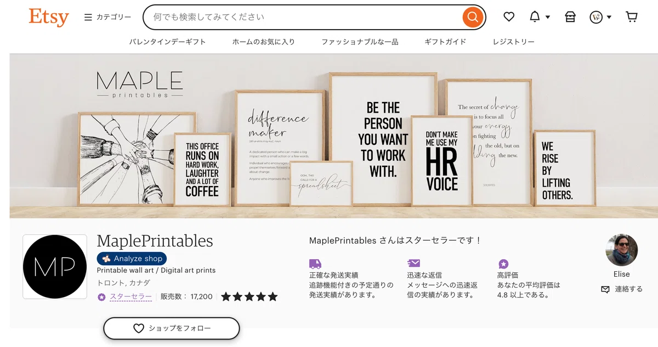Viewport: 658px width, 347px height.
Task: Open the shopping cart icon
Action: tap(632, 17)
